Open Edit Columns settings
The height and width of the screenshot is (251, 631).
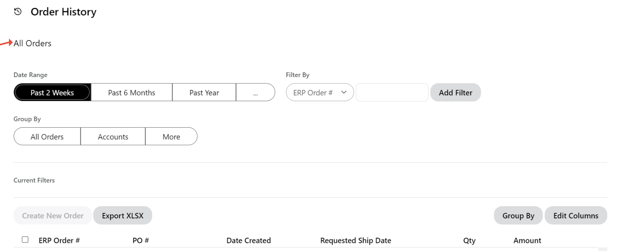point(576,216)
